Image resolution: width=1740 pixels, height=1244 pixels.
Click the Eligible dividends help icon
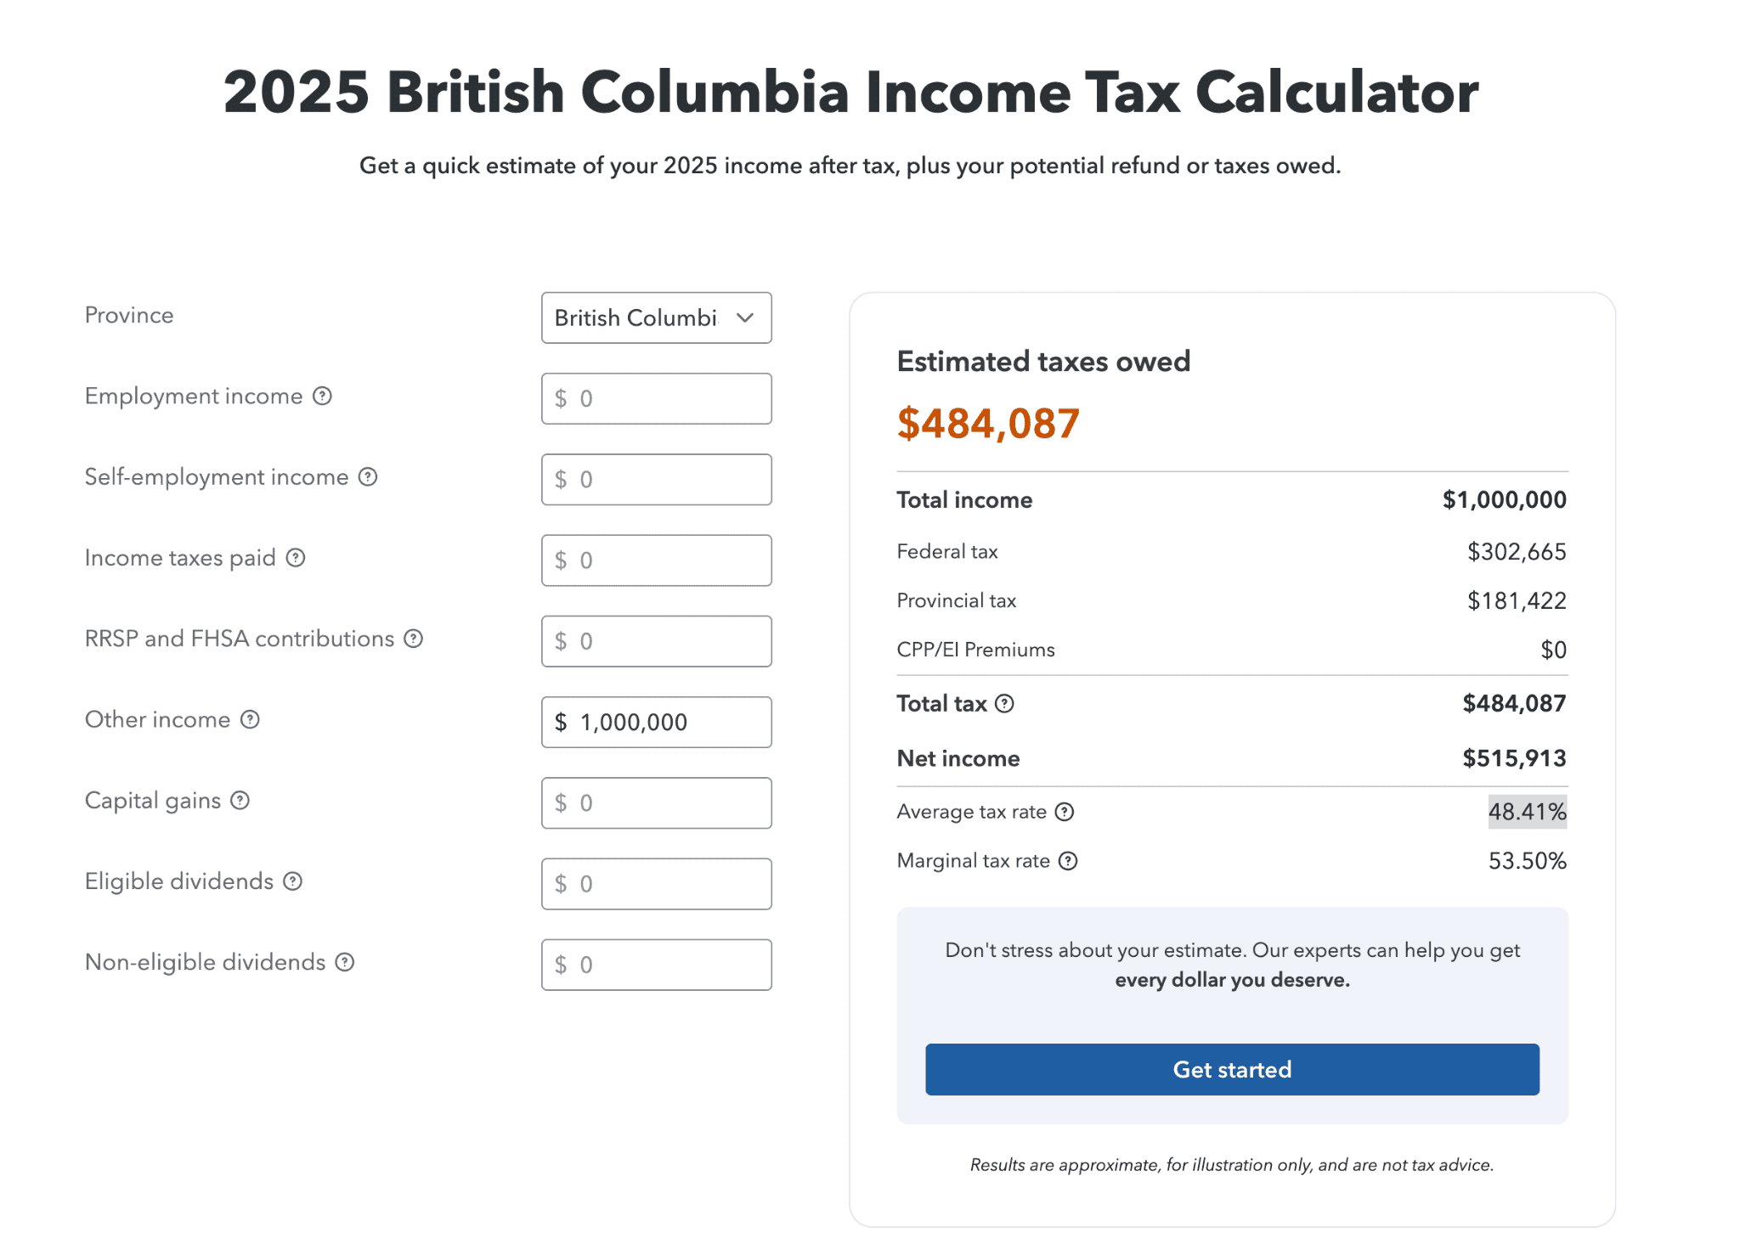293,881
